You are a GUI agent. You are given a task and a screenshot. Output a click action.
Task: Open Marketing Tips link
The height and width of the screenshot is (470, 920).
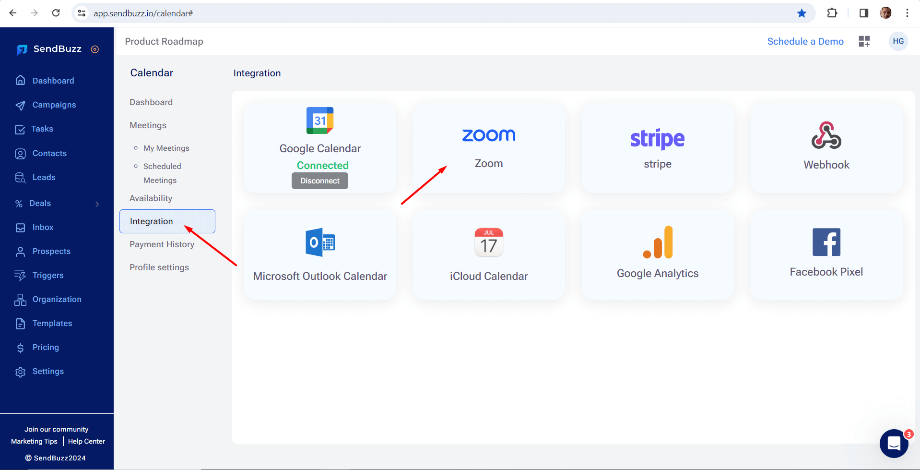[34, 441]
